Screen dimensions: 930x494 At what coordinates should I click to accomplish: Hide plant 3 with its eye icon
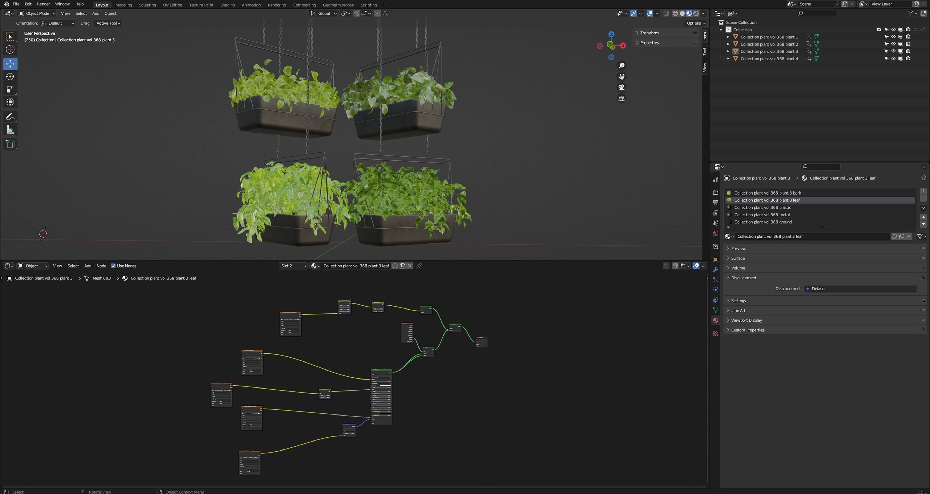click(x=893, y=51)
